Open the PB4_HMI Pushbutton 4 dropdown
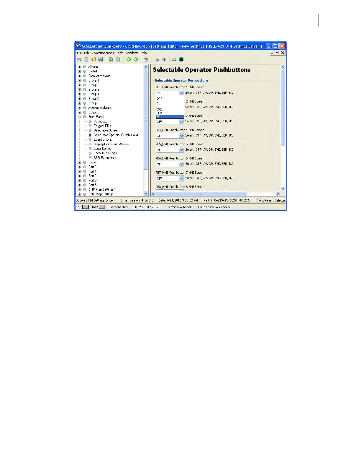 tap(181, 136)
